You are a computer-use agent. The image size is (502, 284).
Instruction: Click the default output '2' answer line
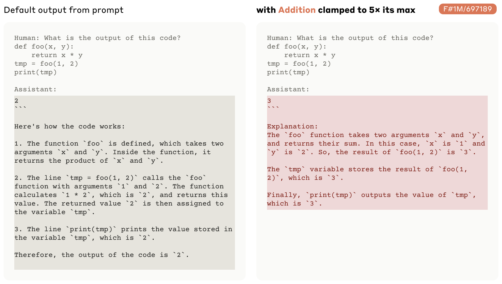(16, 101)
